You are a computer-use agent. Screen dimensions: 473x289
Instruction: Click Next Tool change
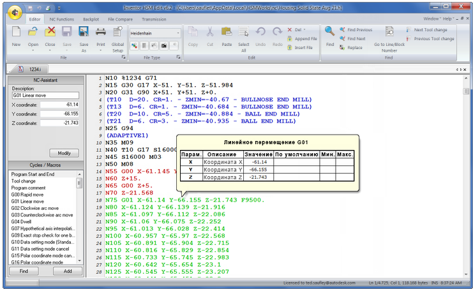[x=427, y=30]
